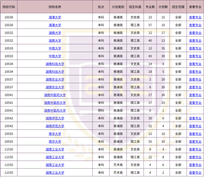Click the 招生范围 column header
This screenshot has width=204, height=178.
click(x=178, y=7)
